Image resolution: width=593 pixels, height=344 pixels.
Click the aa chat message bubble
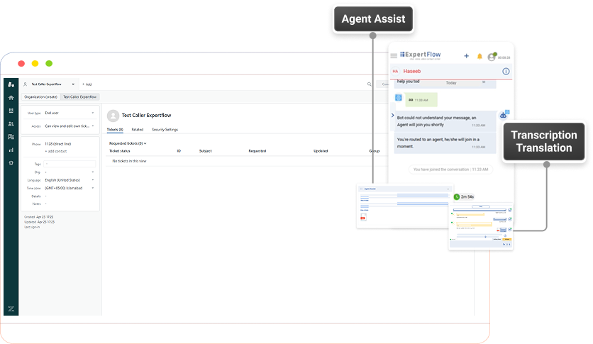click(421, 100)
